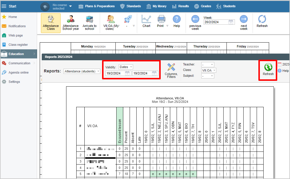Expand the Print options arrow

point(167,26)
